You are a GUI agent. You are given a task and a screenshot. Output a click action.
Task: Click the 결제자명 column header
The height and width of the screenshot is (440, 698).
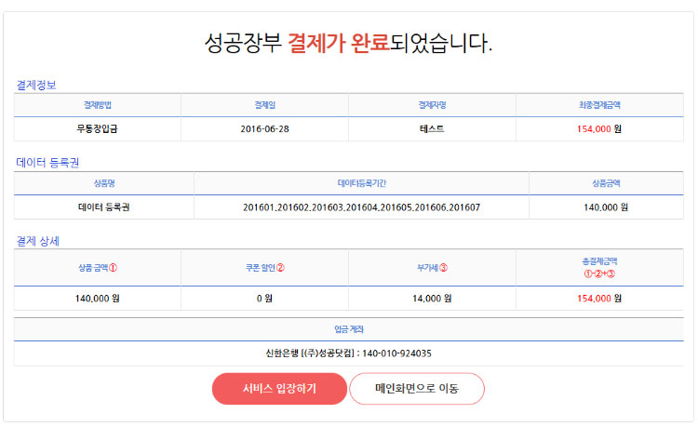432,105
